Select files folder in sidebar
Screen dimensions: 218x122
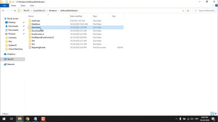click(x=10, y=41)
